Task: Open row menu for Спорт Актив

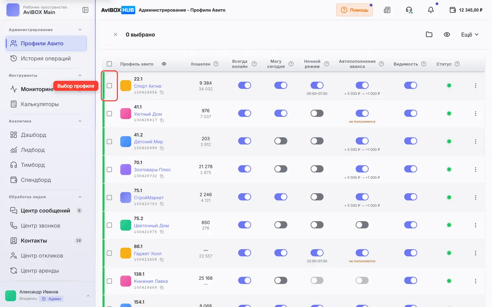Action: (475, 86)
